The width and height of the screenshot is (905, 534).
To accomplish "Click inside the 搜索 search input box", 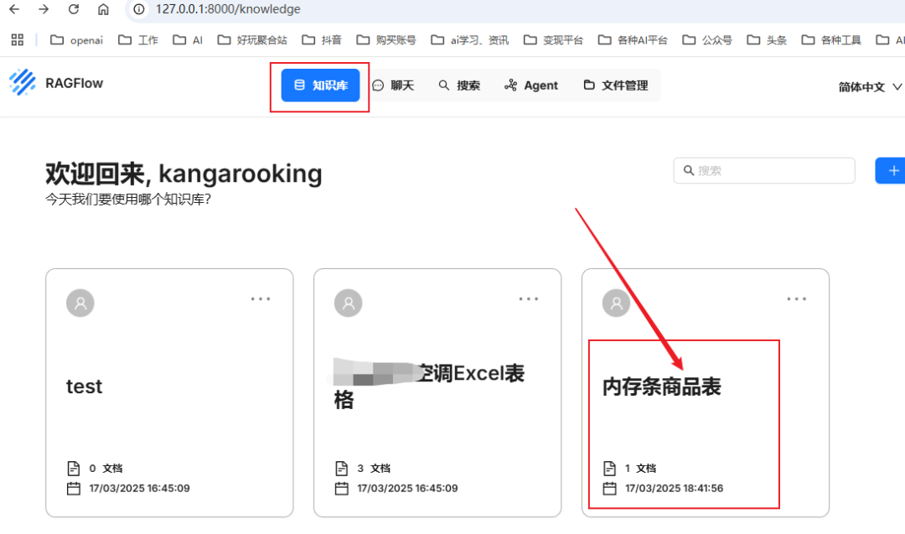I will (763, 170).
